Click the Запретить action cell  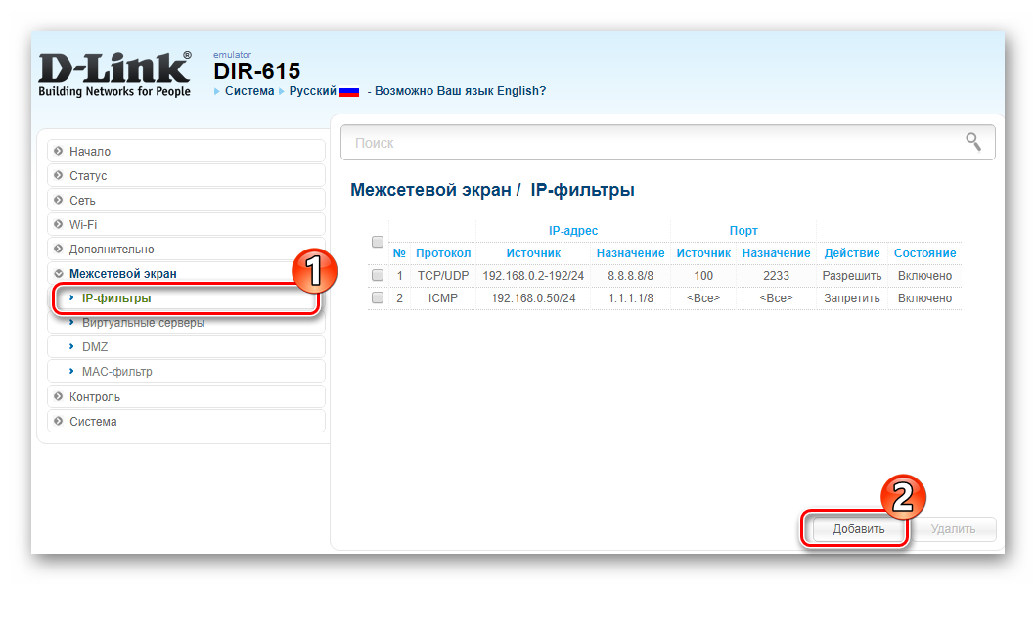pyautogui.click(x=852, y=298)
